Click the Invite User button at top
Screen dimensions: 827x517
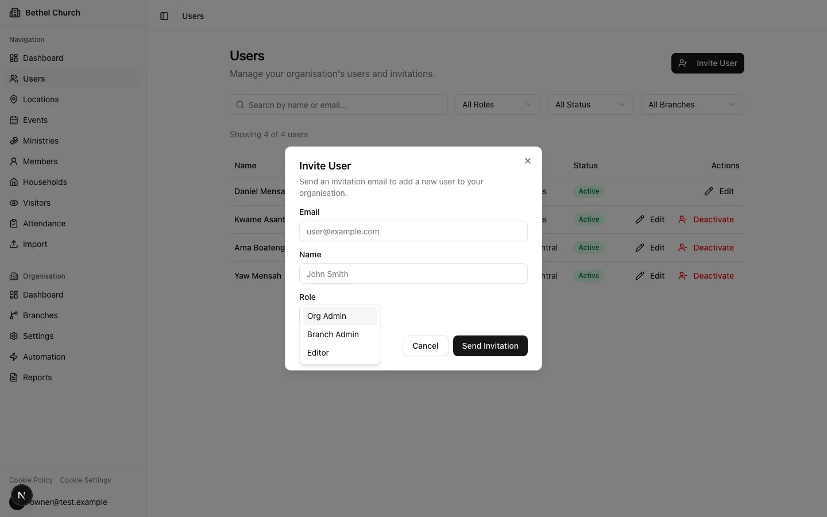[x=708, y=63]
